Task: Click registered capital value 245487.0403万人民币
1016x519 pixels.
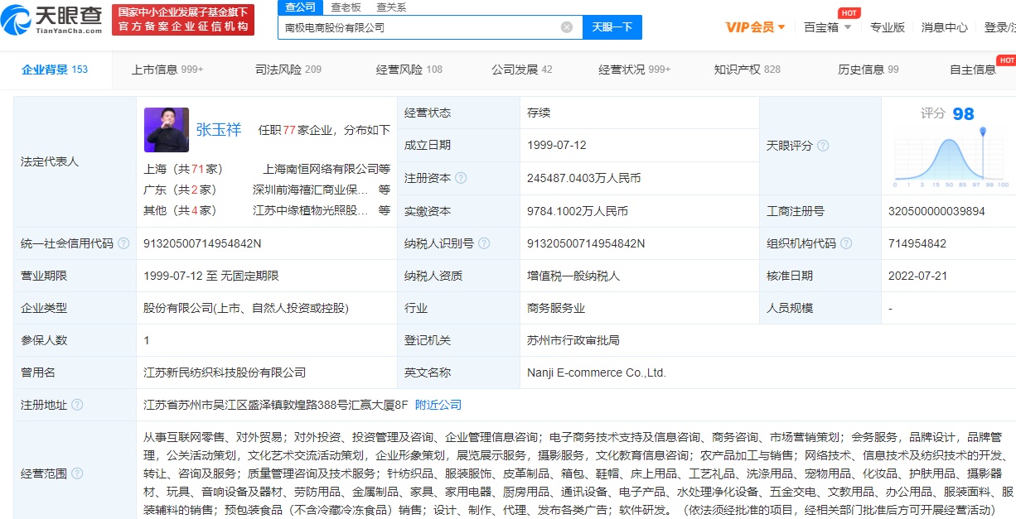Action: coord(583,178)
